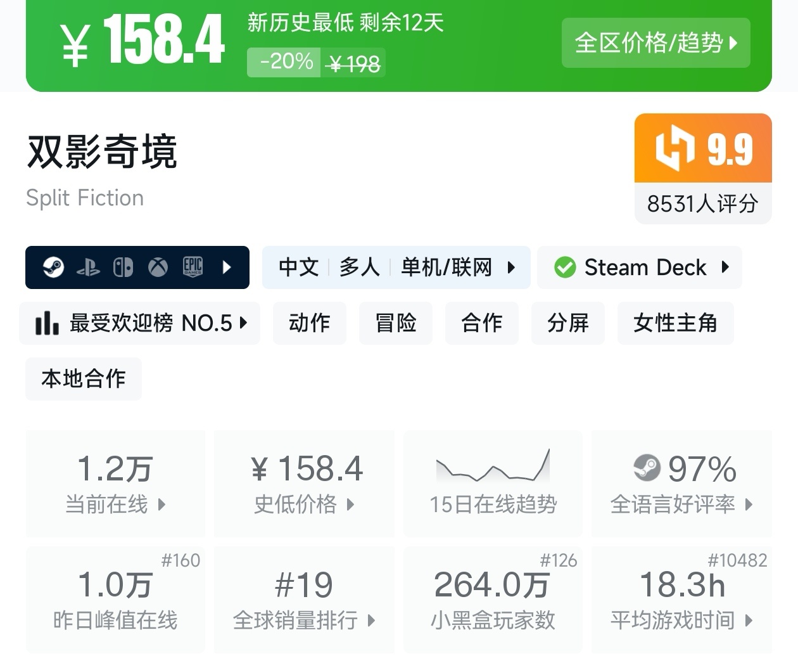798x656 pixels.
Task: Expand the Steam Deck compatibility arrow
Action: tap(726, 267)
